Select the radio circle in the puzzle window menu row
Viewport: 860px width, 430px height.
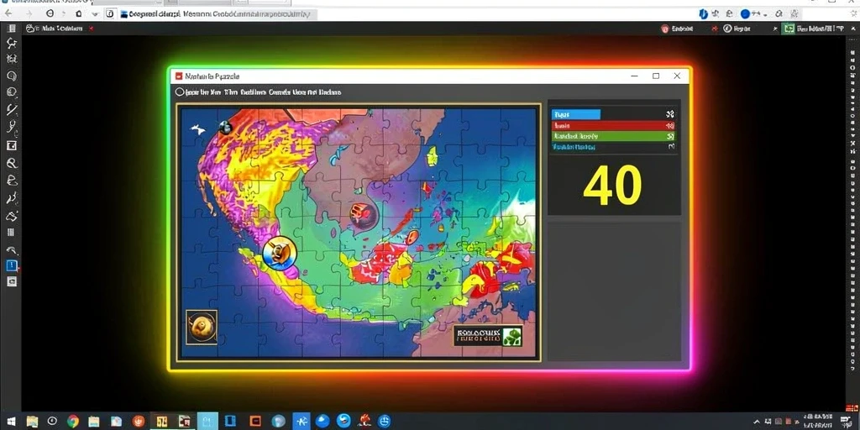click(180, 92)
